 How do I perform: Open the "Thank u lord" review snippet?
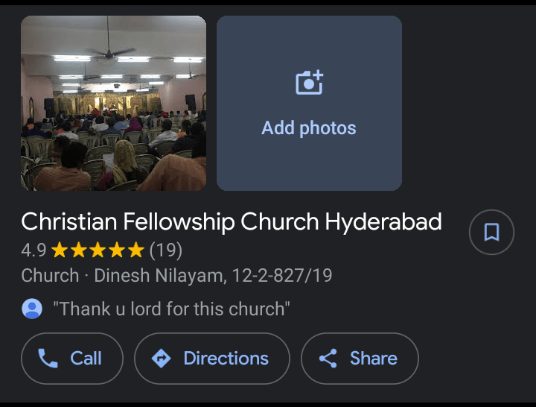tap(171, 309)
